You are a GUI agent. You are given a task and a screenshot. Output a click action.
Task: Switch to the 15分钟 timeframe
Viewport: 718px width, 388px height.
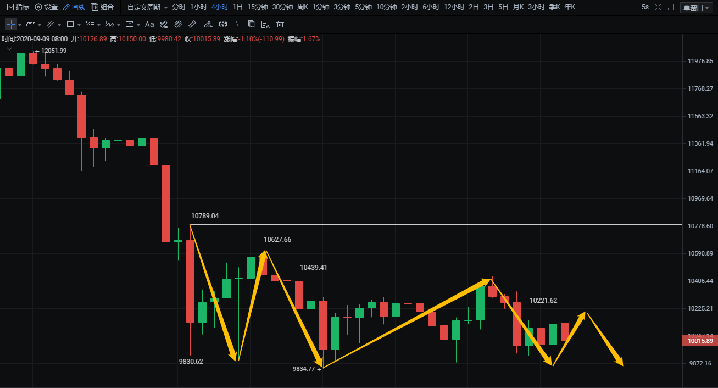(257, 8)
